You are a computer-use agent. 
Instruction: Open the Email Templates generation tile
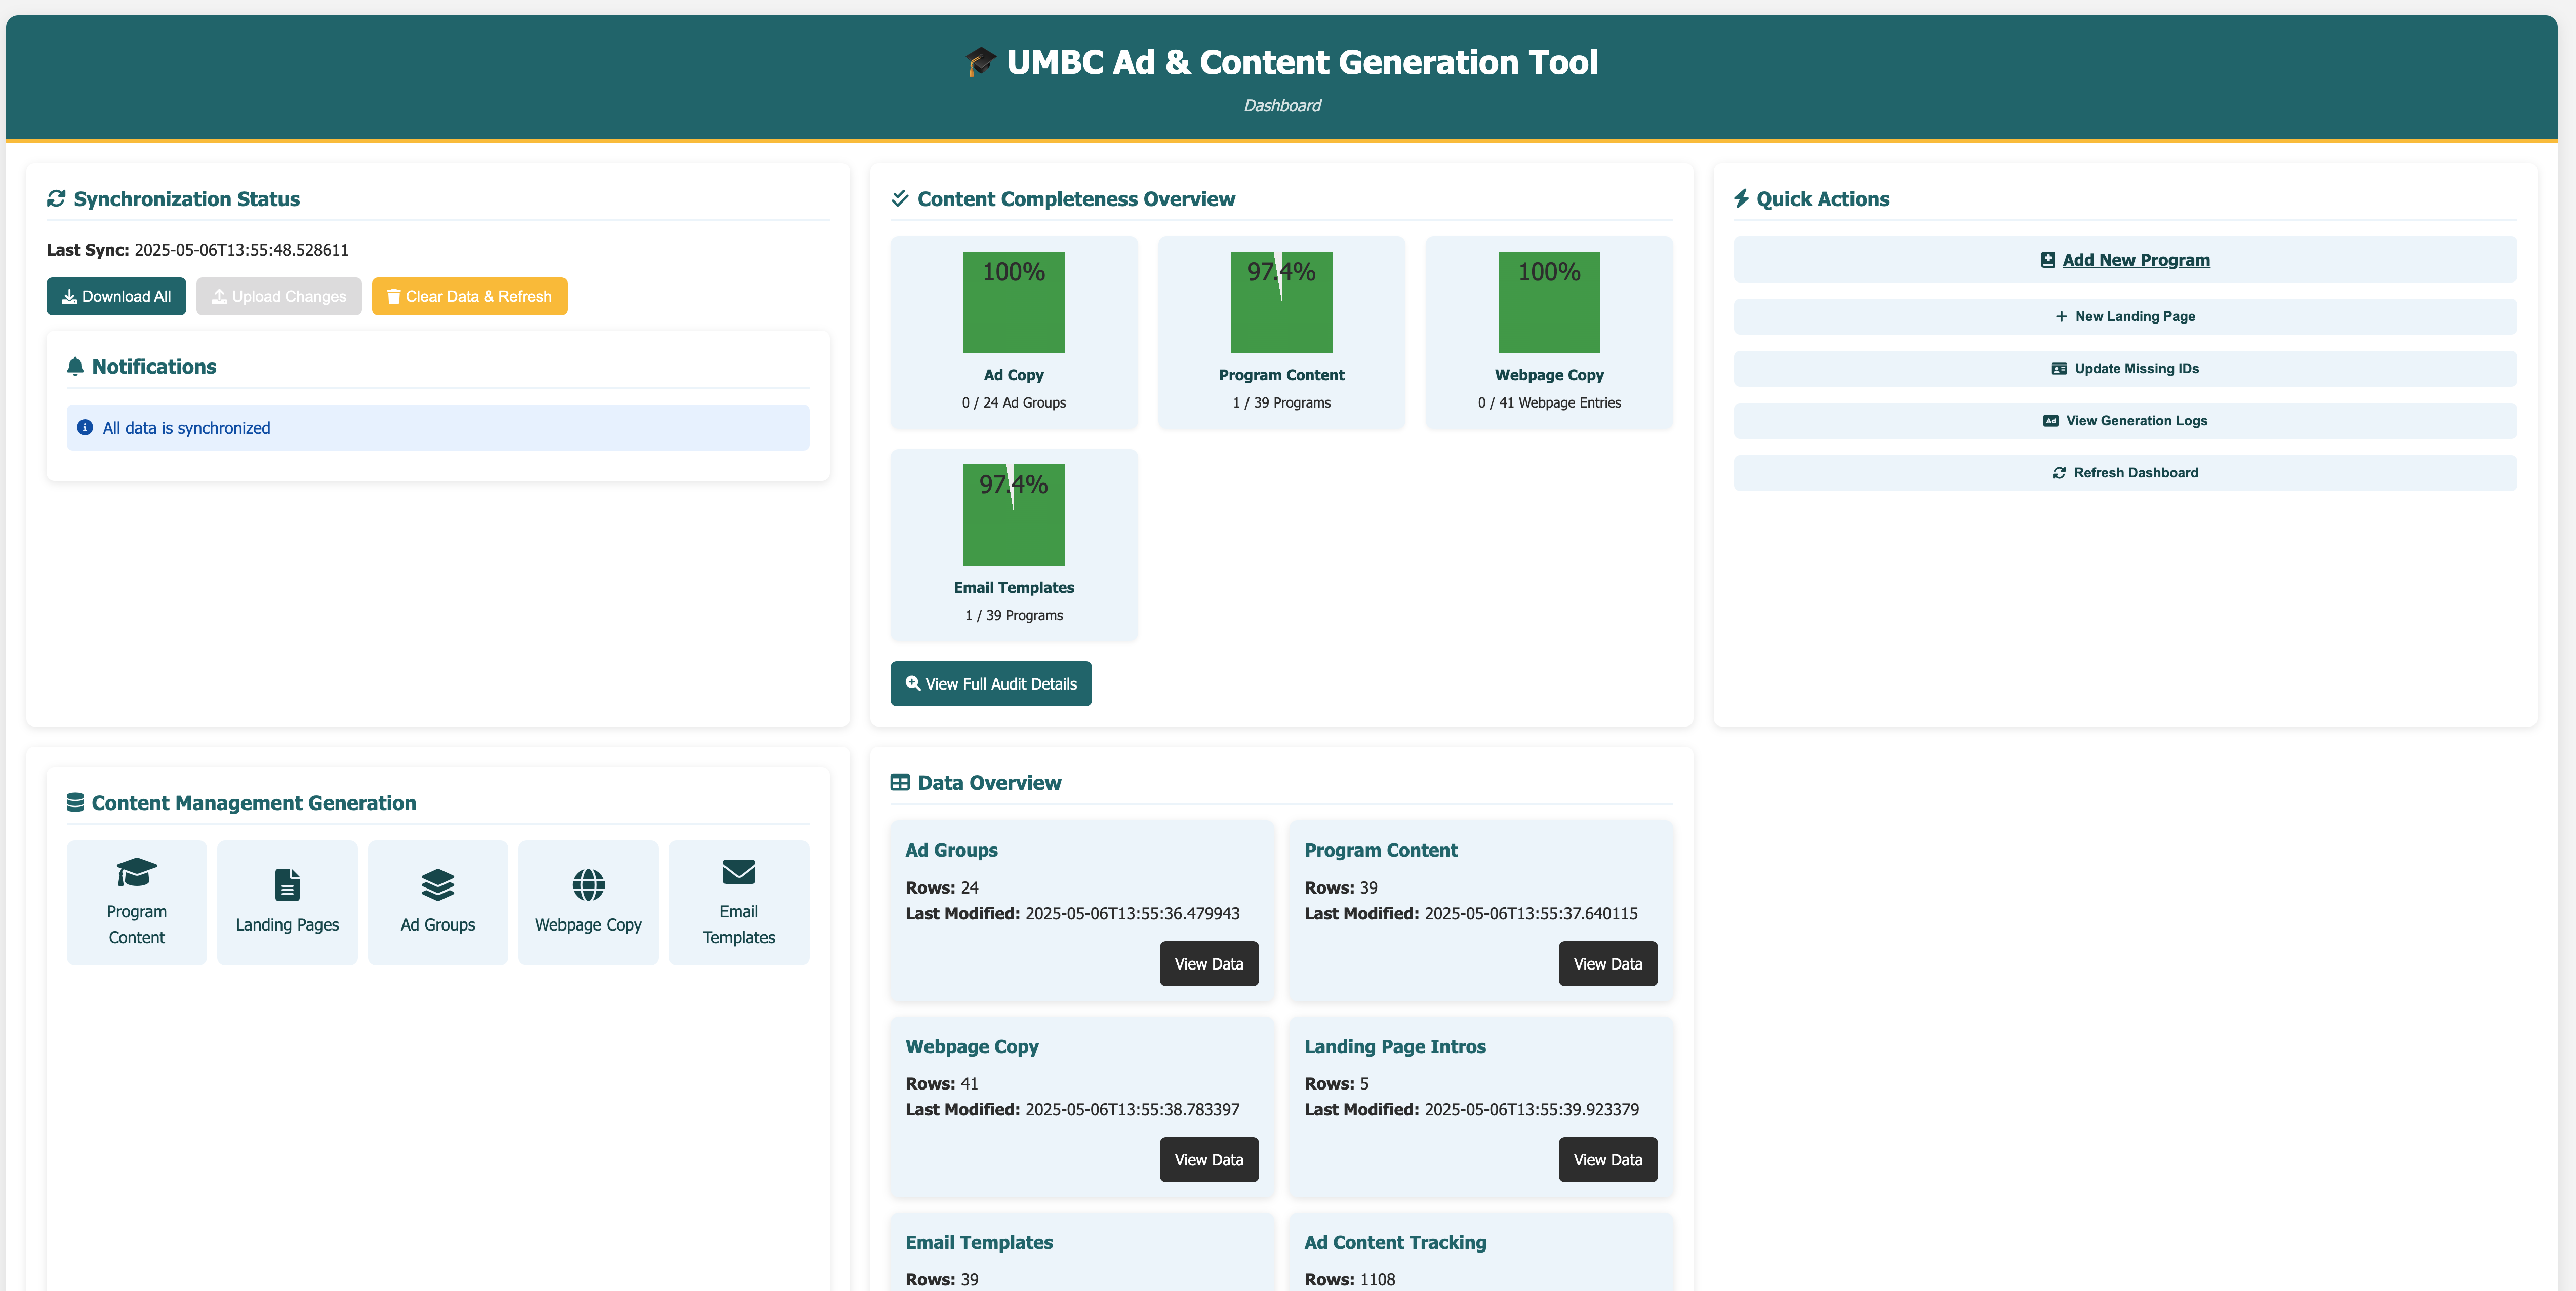739,903
